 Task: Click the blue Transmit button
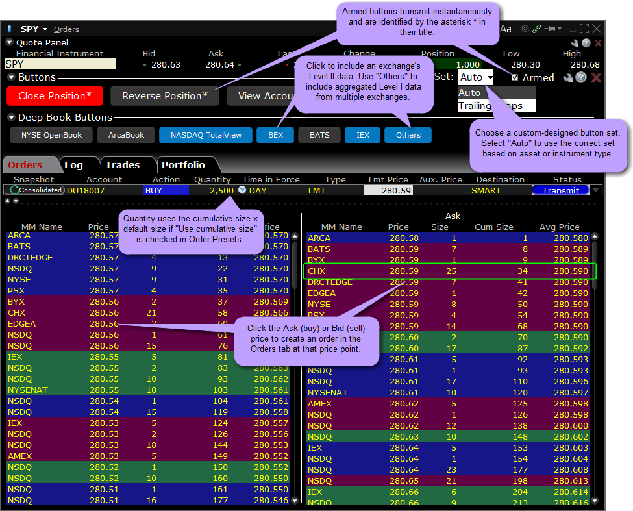click(560, 190)
